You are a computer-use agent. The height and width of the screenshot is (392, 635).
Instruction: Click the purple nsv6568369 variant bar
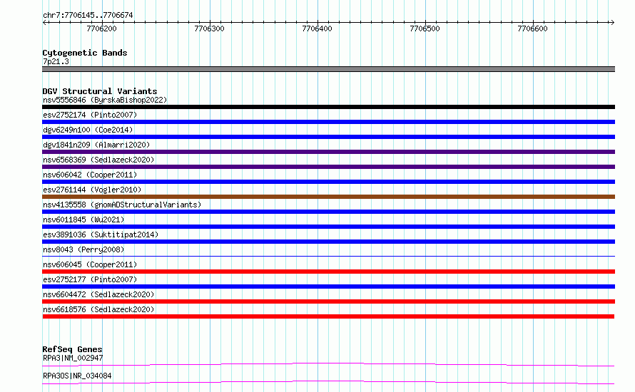(x=328, y=167)
